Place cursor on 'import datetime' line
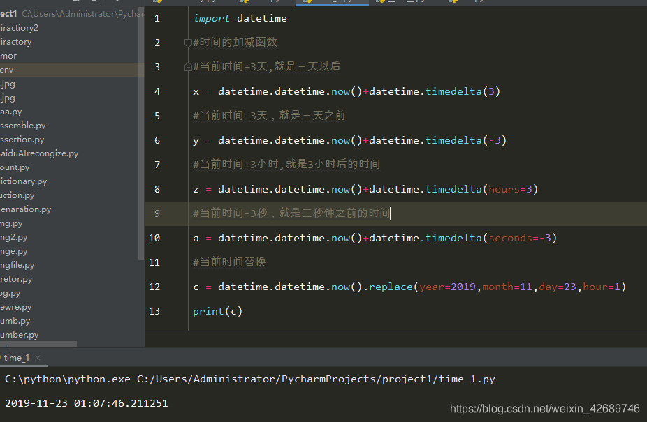This screenshot has height=422, width=647. click(x=240, y=18)
